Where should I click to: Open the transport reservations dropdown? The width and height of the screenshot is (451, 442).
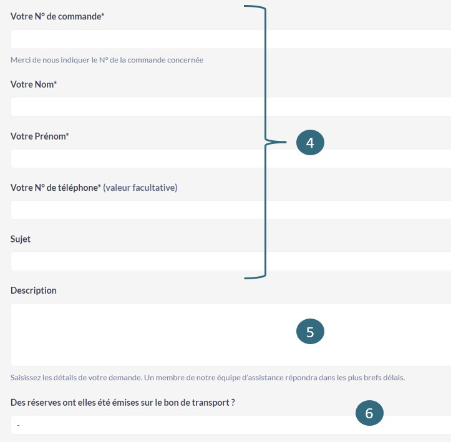pos(187,425)
